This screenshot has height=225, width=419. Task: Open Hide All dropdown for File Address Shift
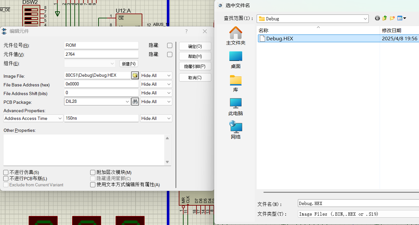156,93
